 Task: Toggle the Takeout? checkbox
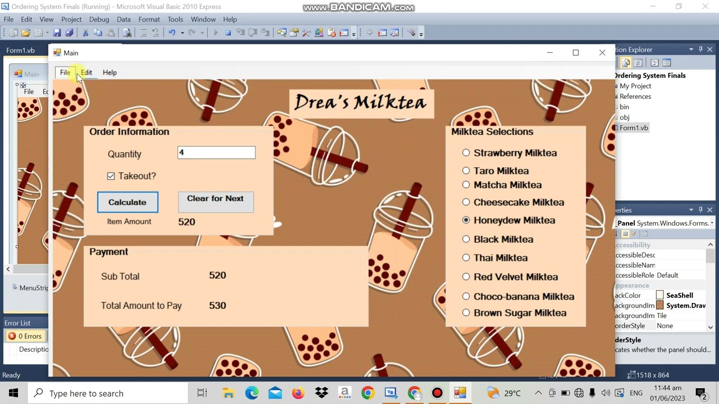click(x=111, y=176)
